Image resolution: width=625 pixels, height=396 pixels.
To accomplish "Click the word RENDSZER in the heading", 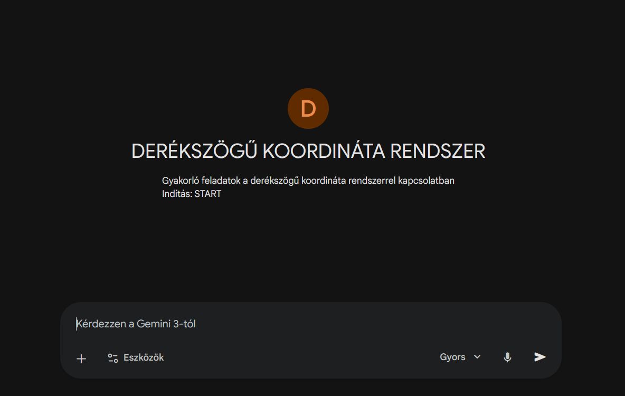I will pos(438,152).
